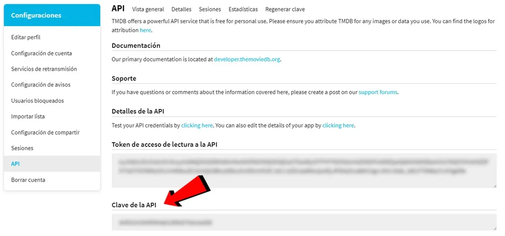Switch to the Vista general tab
The height and width of the screenshot is (236, 505).
(x=148, y=9)
